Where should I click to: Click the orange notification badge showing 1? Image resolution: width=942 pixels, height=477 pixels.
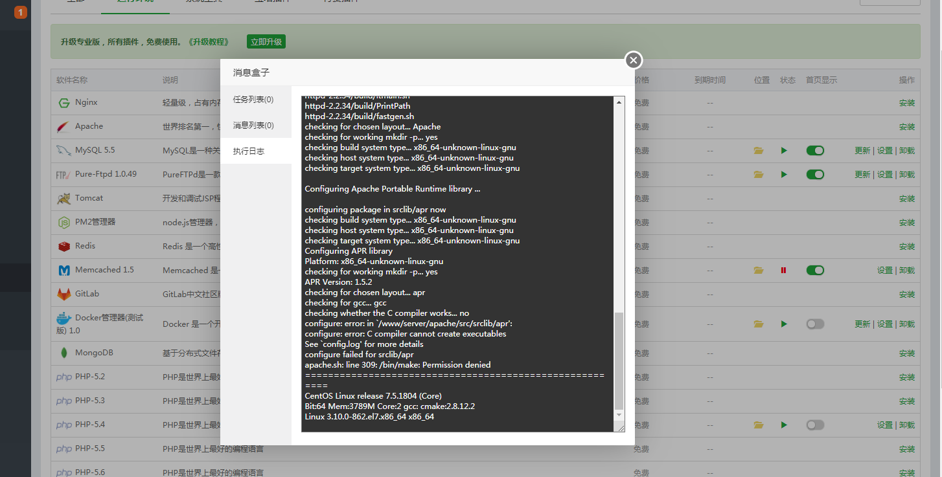[21, 12]
